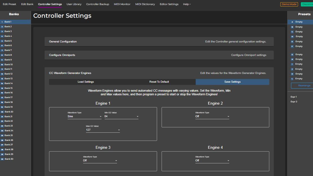This screenshot has width=313, height=176.
Task: Switch to the MIDI Monitor tab
Action: tap(122, 4)
